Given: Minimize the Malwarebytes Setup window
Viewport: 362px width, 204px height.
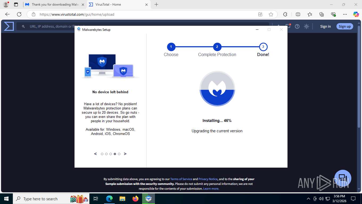Looking at the screenshot, I should (257, 29).
